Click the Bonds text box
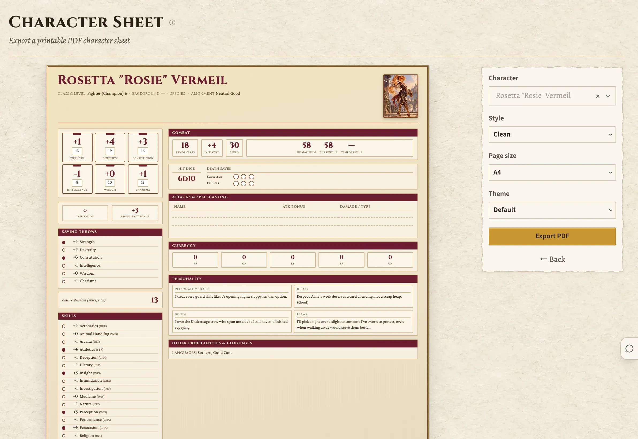Viewport: 638px width, 439px height. [232, 321]
